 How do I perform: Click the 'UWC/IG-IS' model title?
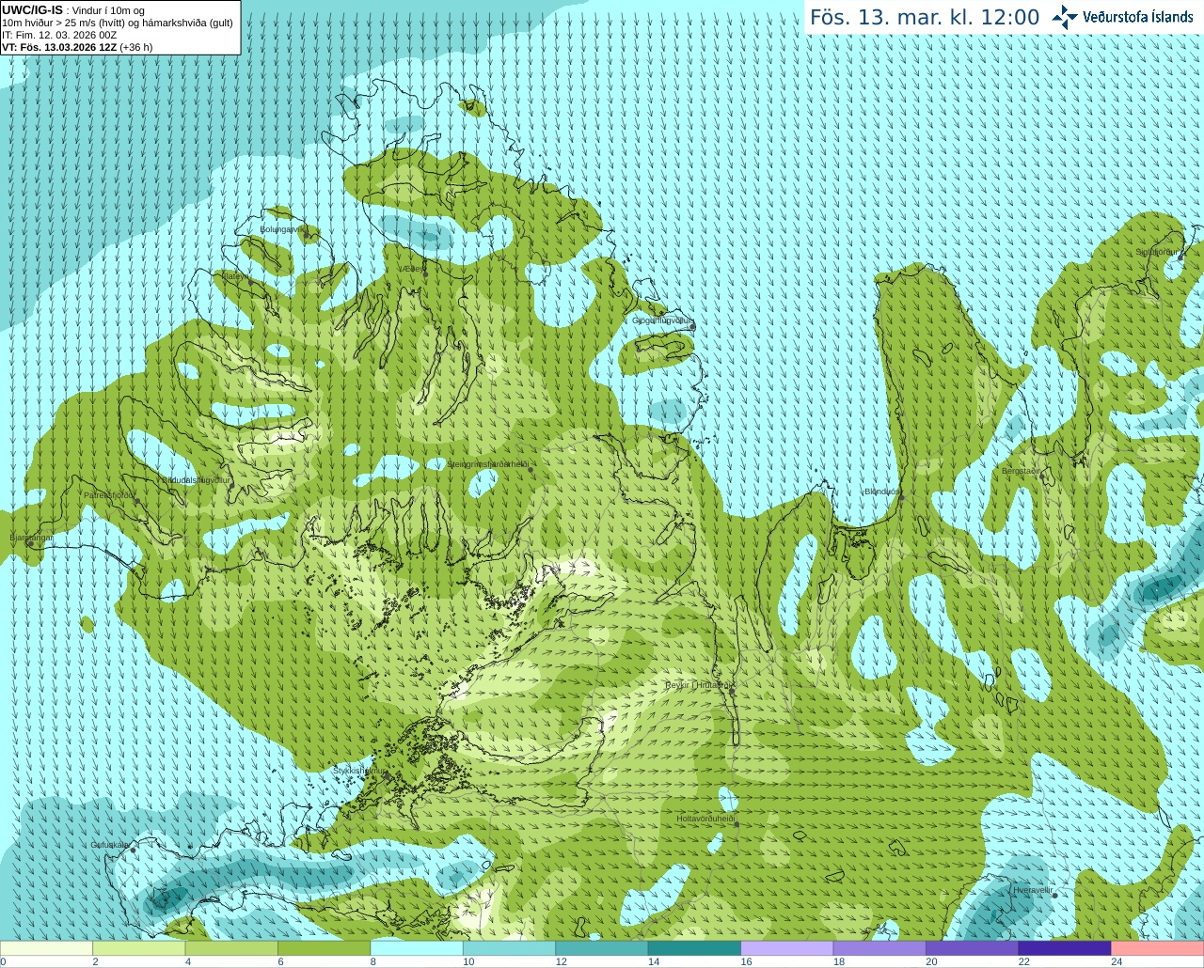pyautogui.click(x=32, y=10)
